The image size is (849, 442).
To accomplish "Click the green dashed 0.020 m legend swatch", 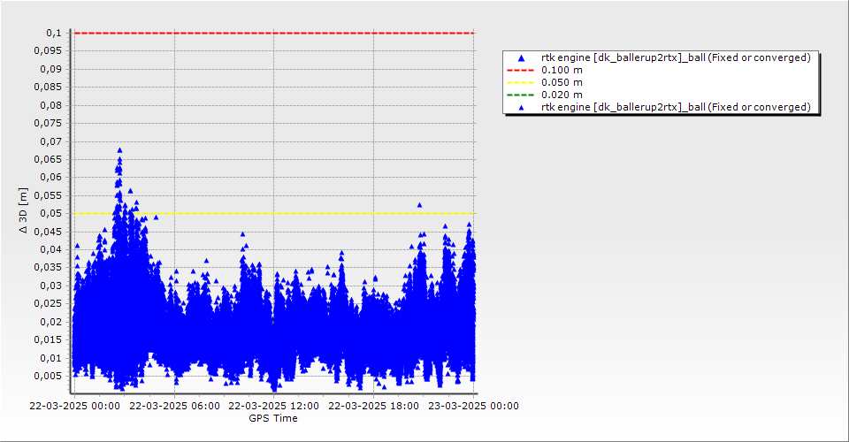I will coord(520,95).
